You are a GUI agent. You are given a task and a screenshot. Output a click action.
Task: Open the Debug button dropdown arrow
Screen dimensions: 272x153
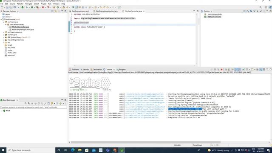(29, 7)
